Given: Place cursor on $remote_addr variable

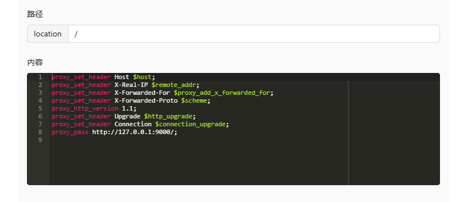Looking at the screenshot, I should pos(173,85).
